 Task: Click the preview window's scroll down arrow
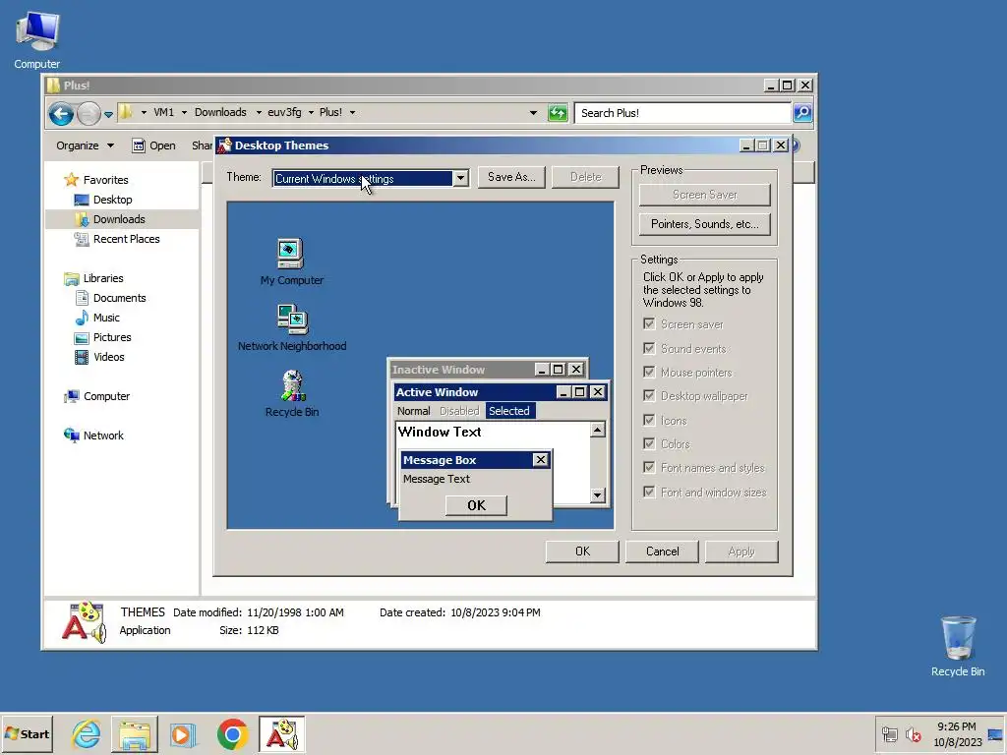click(597, 495)
